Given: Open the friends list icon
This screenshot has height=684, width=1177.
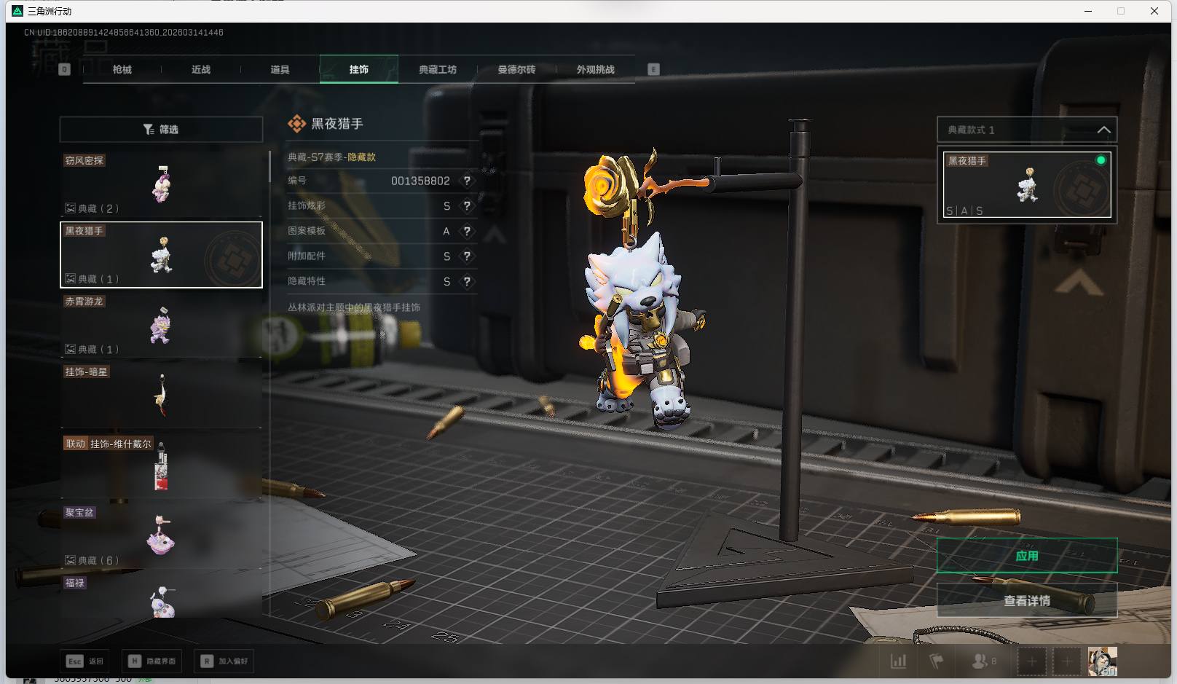Looking at the screenshot, I should click(980, 661).
